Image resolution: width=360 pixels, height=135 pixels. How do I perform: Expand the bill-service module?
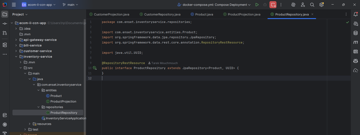(x=16, y=45)
